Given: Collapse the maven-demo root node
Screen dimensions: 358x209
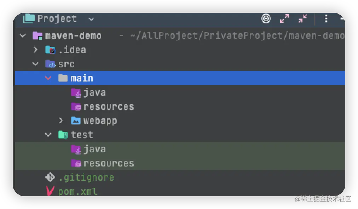Looking at the screenshot, I should click(x=23, y=36).
